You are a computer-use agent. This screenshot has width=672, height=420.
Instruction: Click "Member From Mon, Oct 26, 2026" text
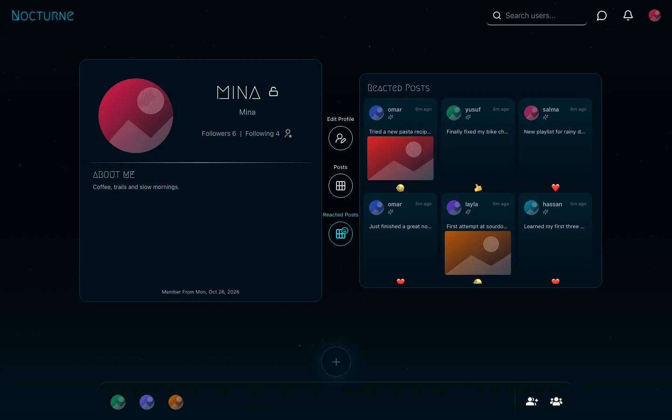point(201,292)
